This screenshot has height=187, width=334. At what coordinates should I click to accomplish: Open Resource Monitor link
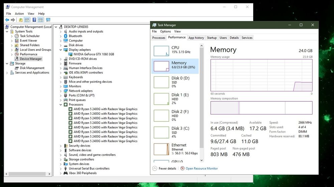(201, 169)
